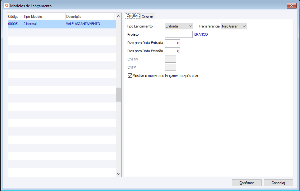Click the disabled CNFV field
Viewport: 300px width, 191px height.
tap(170, 67)
